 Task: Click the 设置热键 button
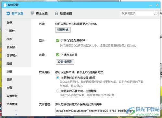pyautogui.click(x=63, y=30)
